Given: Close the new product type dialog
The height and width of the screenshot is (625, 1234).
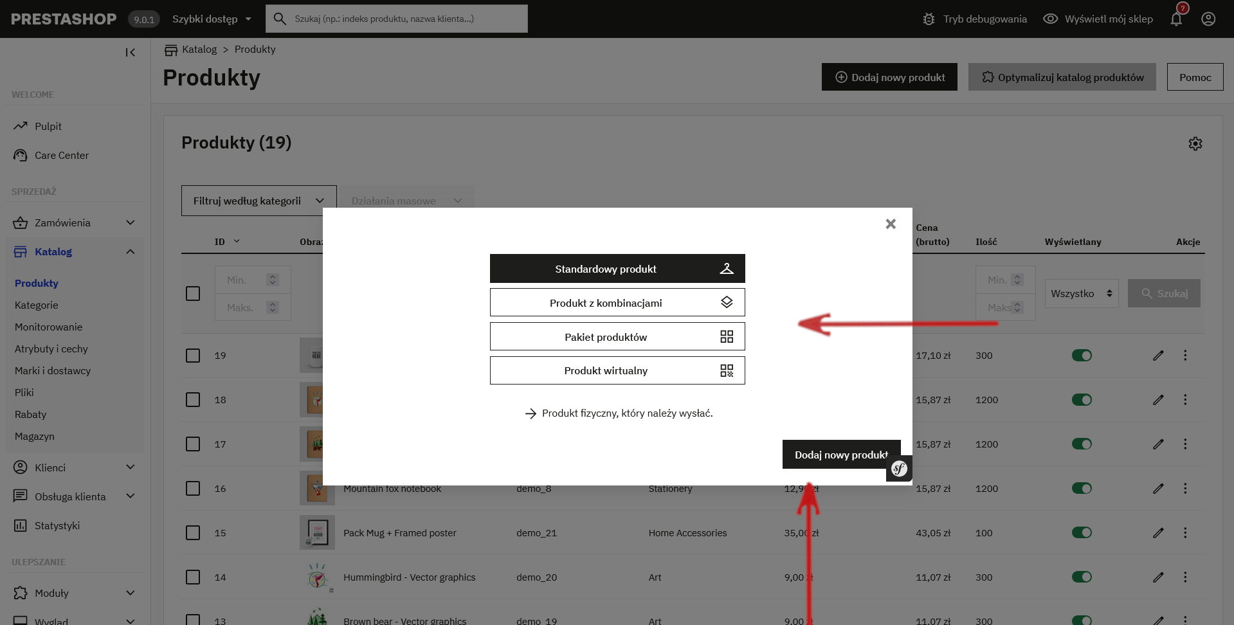Looking at the screenshot, I should pyautogui.click(x=891, y=224).
